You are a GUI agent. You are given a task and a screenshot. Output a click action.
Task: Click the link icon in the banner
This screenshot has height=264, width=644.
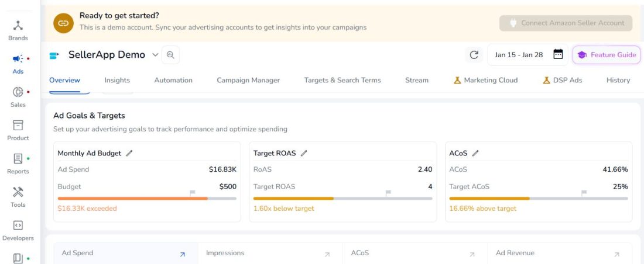[63, 23]
